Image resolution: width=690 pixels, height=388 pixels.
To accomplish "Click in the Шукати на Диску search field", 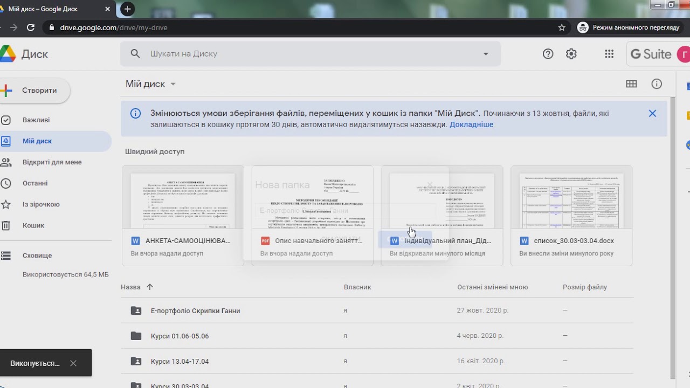I will [310, 54].
